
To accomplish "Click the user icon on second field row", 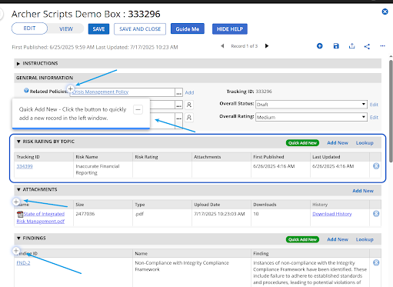I will [189, 105].
